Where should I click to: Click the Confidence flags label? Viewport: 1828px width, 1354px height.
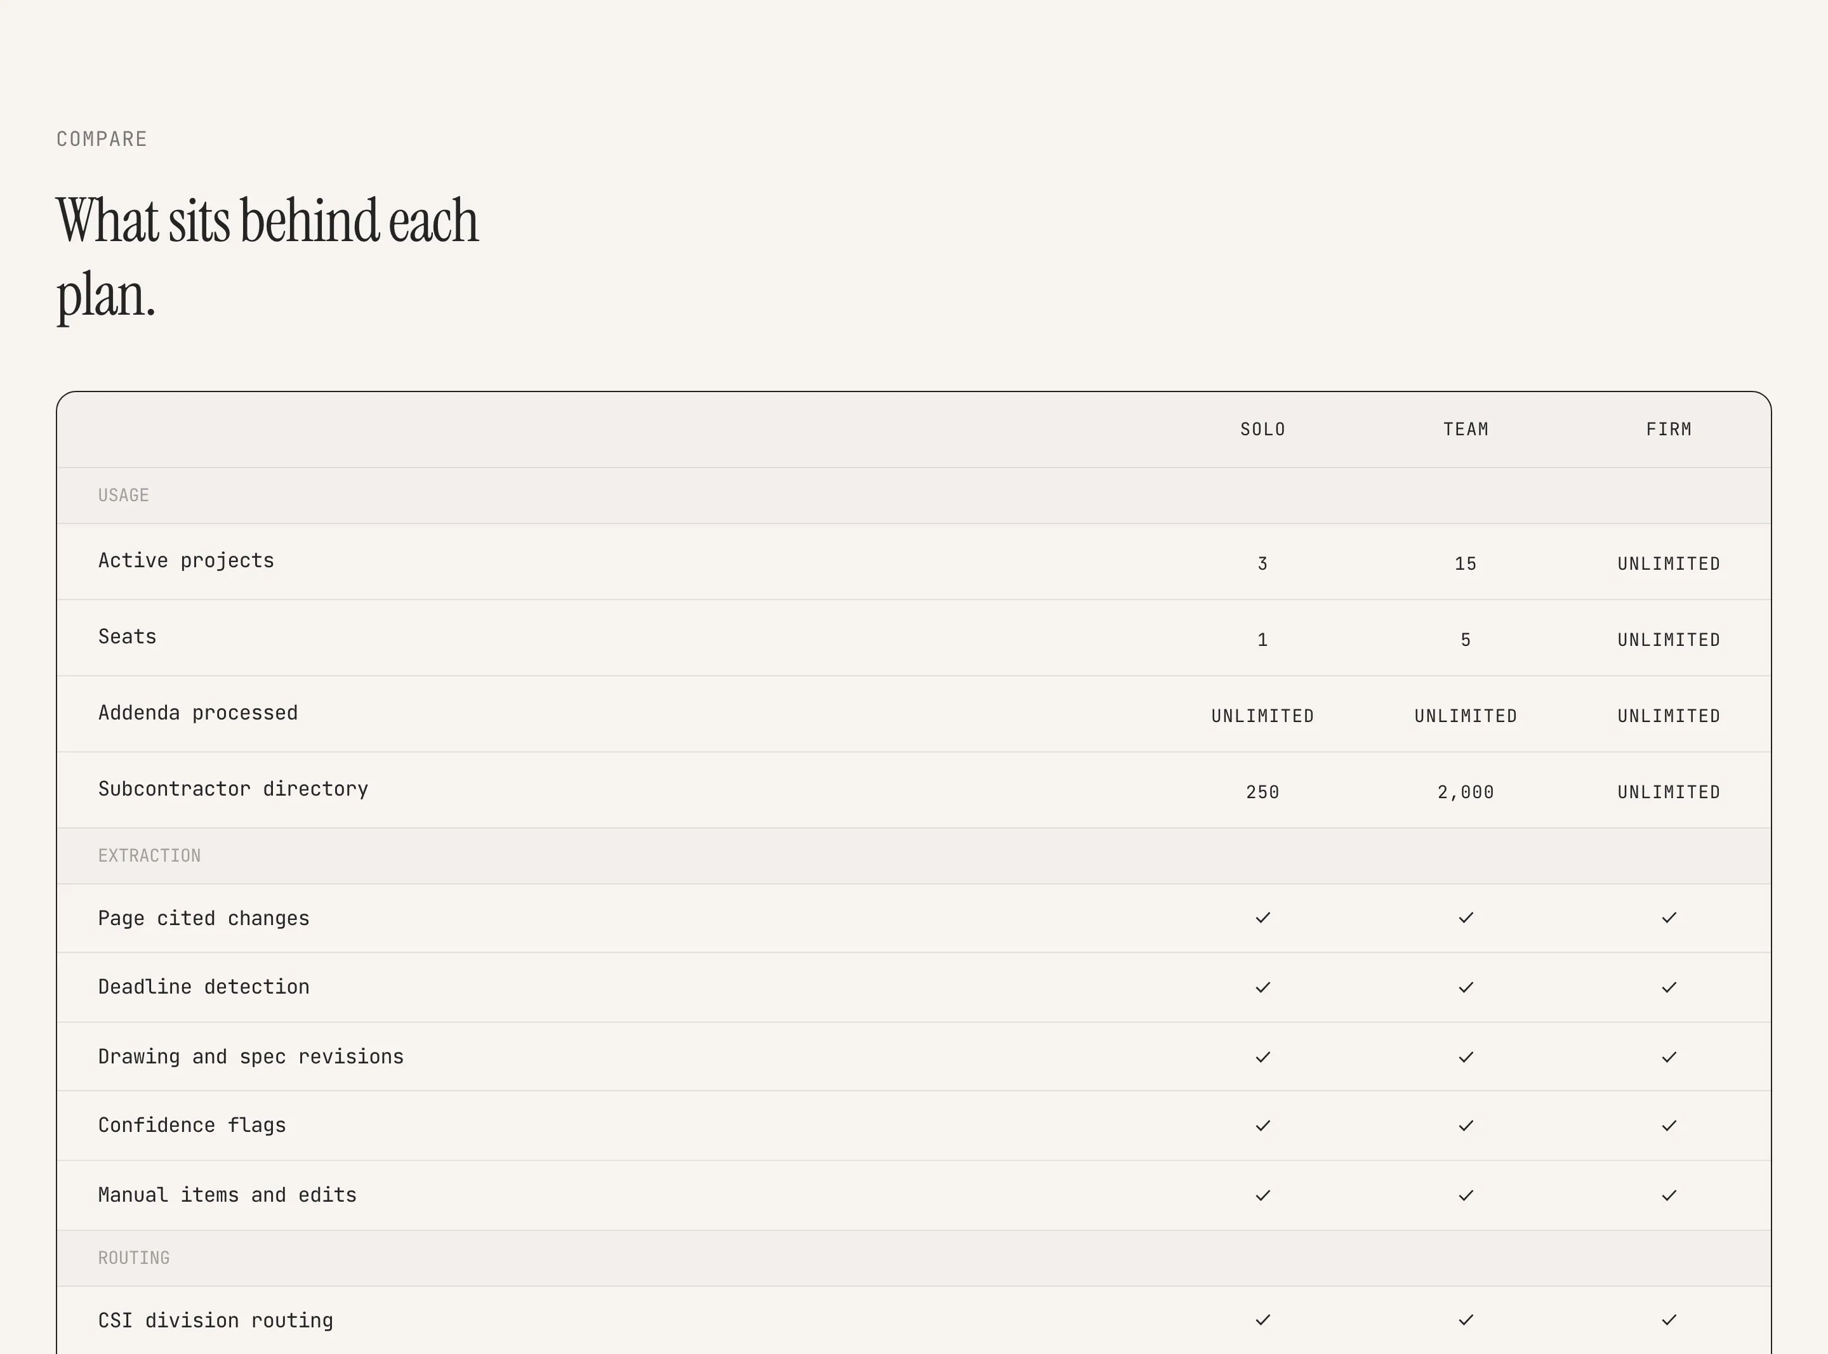point(192,1126)
